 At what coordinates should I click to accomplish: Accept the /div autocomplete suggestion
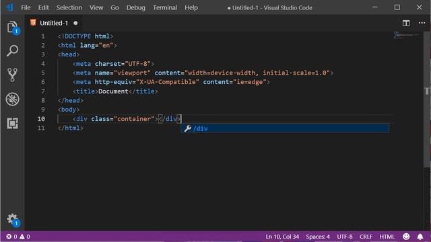coord(285,128)
